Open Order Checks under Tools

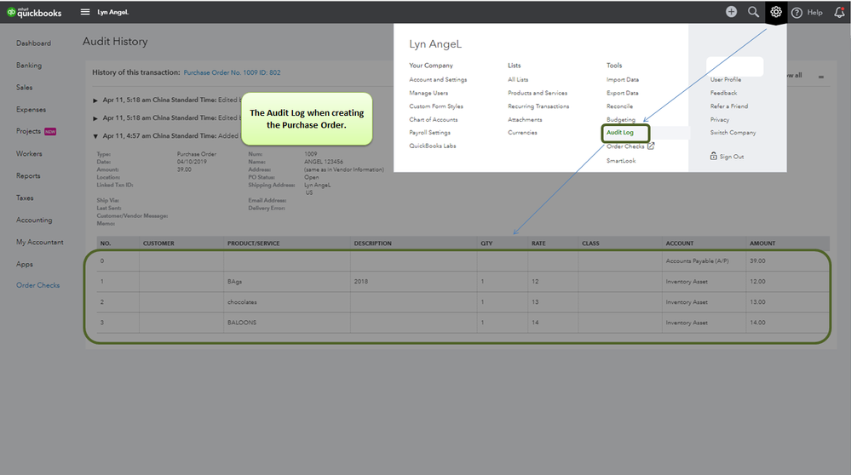coord(625,146)
